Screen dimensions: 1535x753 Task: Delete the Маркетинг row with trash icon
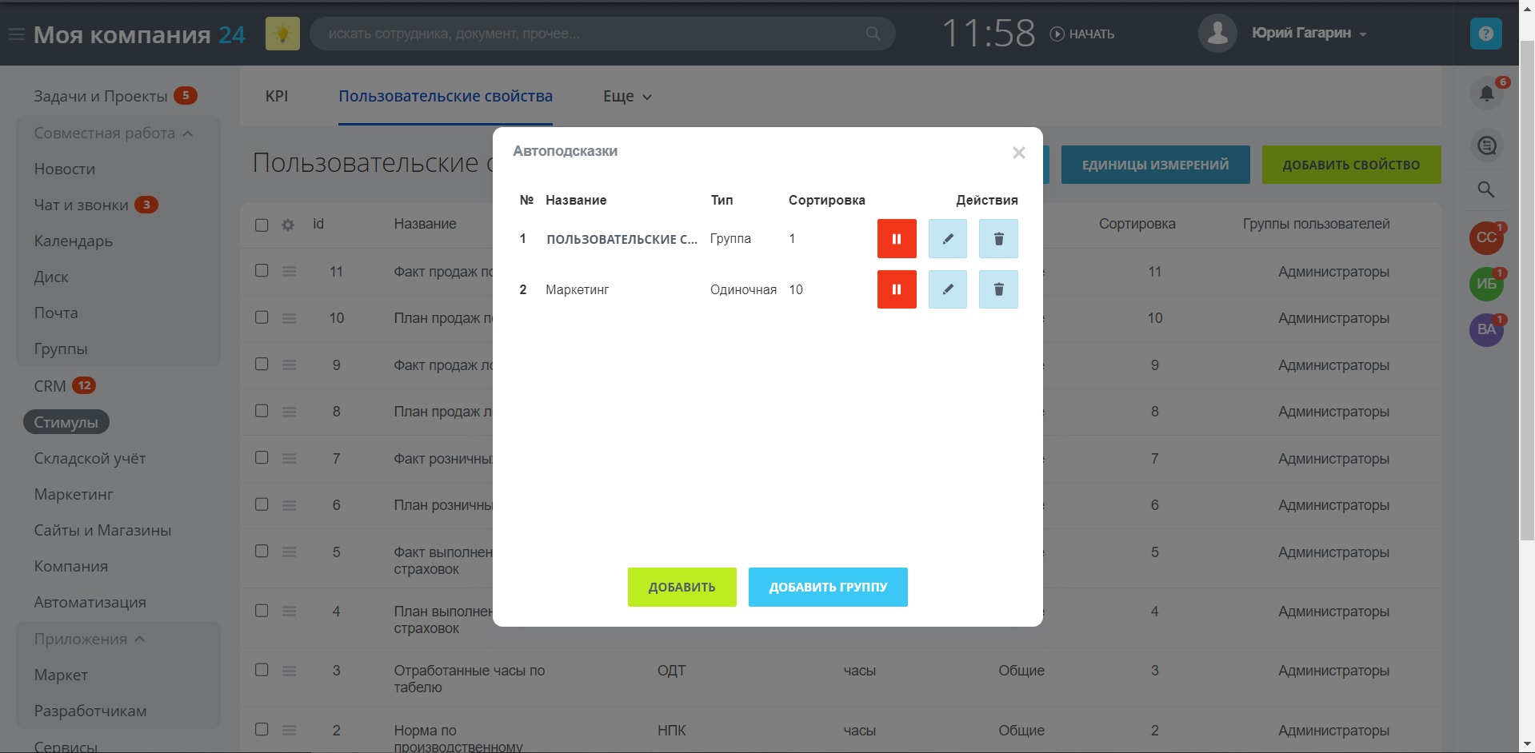click(x=998, y=289)
